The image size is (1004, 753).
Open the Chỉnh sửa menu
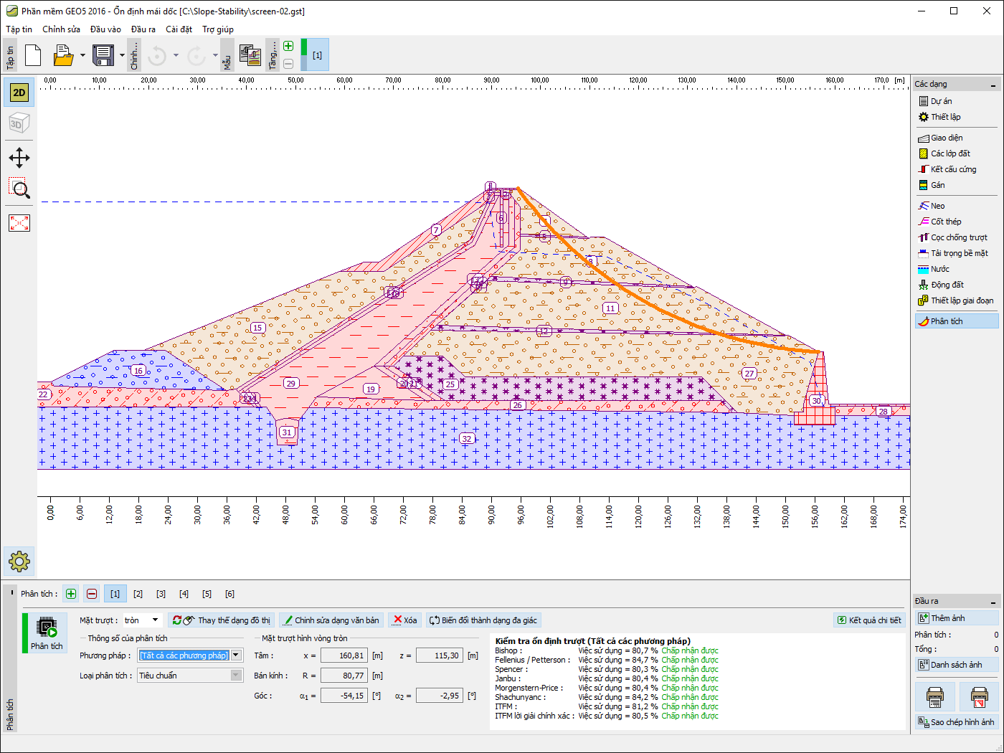tap(61, 29)
